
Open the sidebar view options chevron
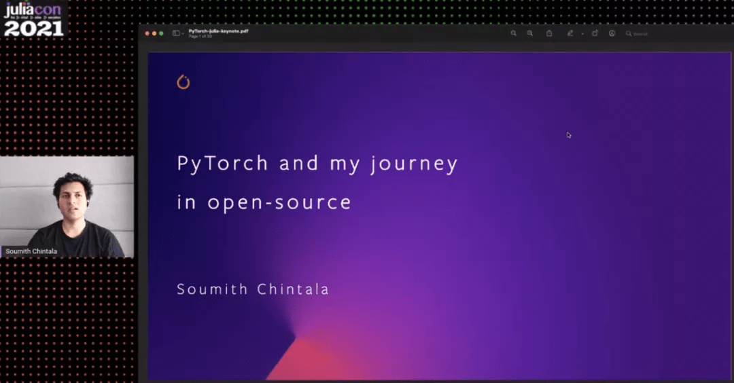click(x=183, y=33)
